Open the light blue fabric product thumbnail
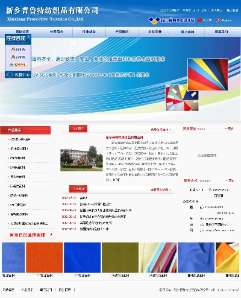Screen dimensions: 241x298 [x=13, y=258]
